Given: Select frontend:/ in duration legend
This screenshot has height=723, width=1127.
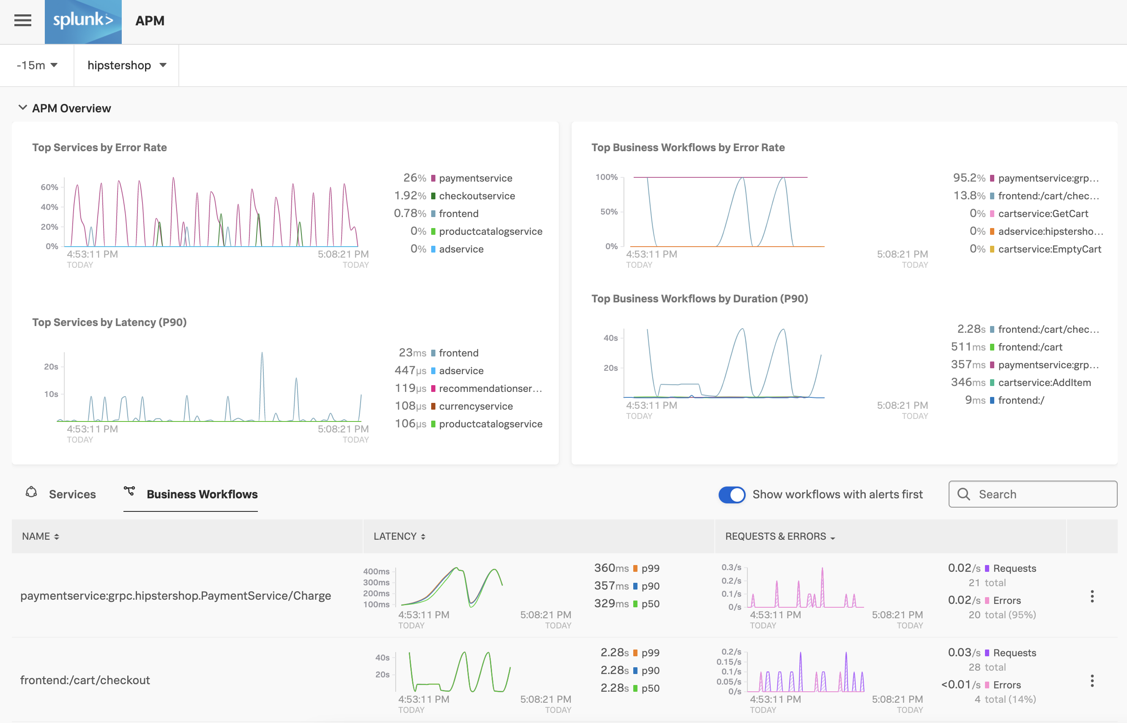Looking at the screenshot, I should point(1021,400).
